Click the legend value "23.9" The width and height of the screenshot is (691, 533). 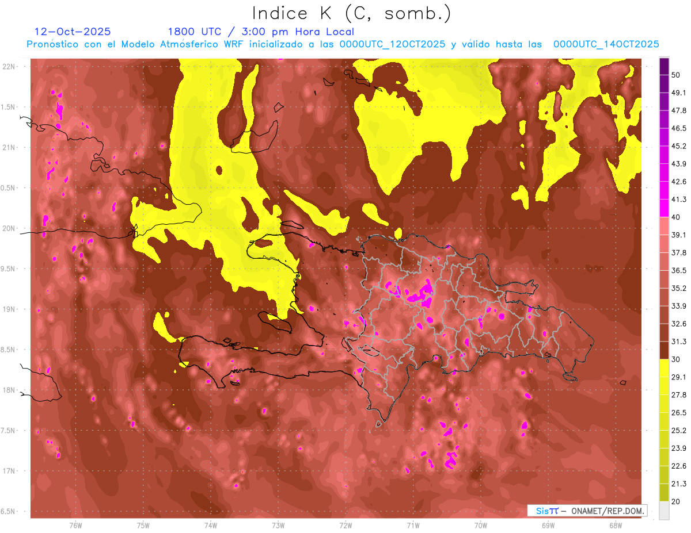pyautogui.click(x=679, y=448)
